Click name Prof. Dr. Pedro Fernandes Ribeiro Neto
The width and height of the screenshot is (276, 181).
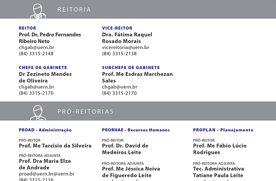coord(50,38)
